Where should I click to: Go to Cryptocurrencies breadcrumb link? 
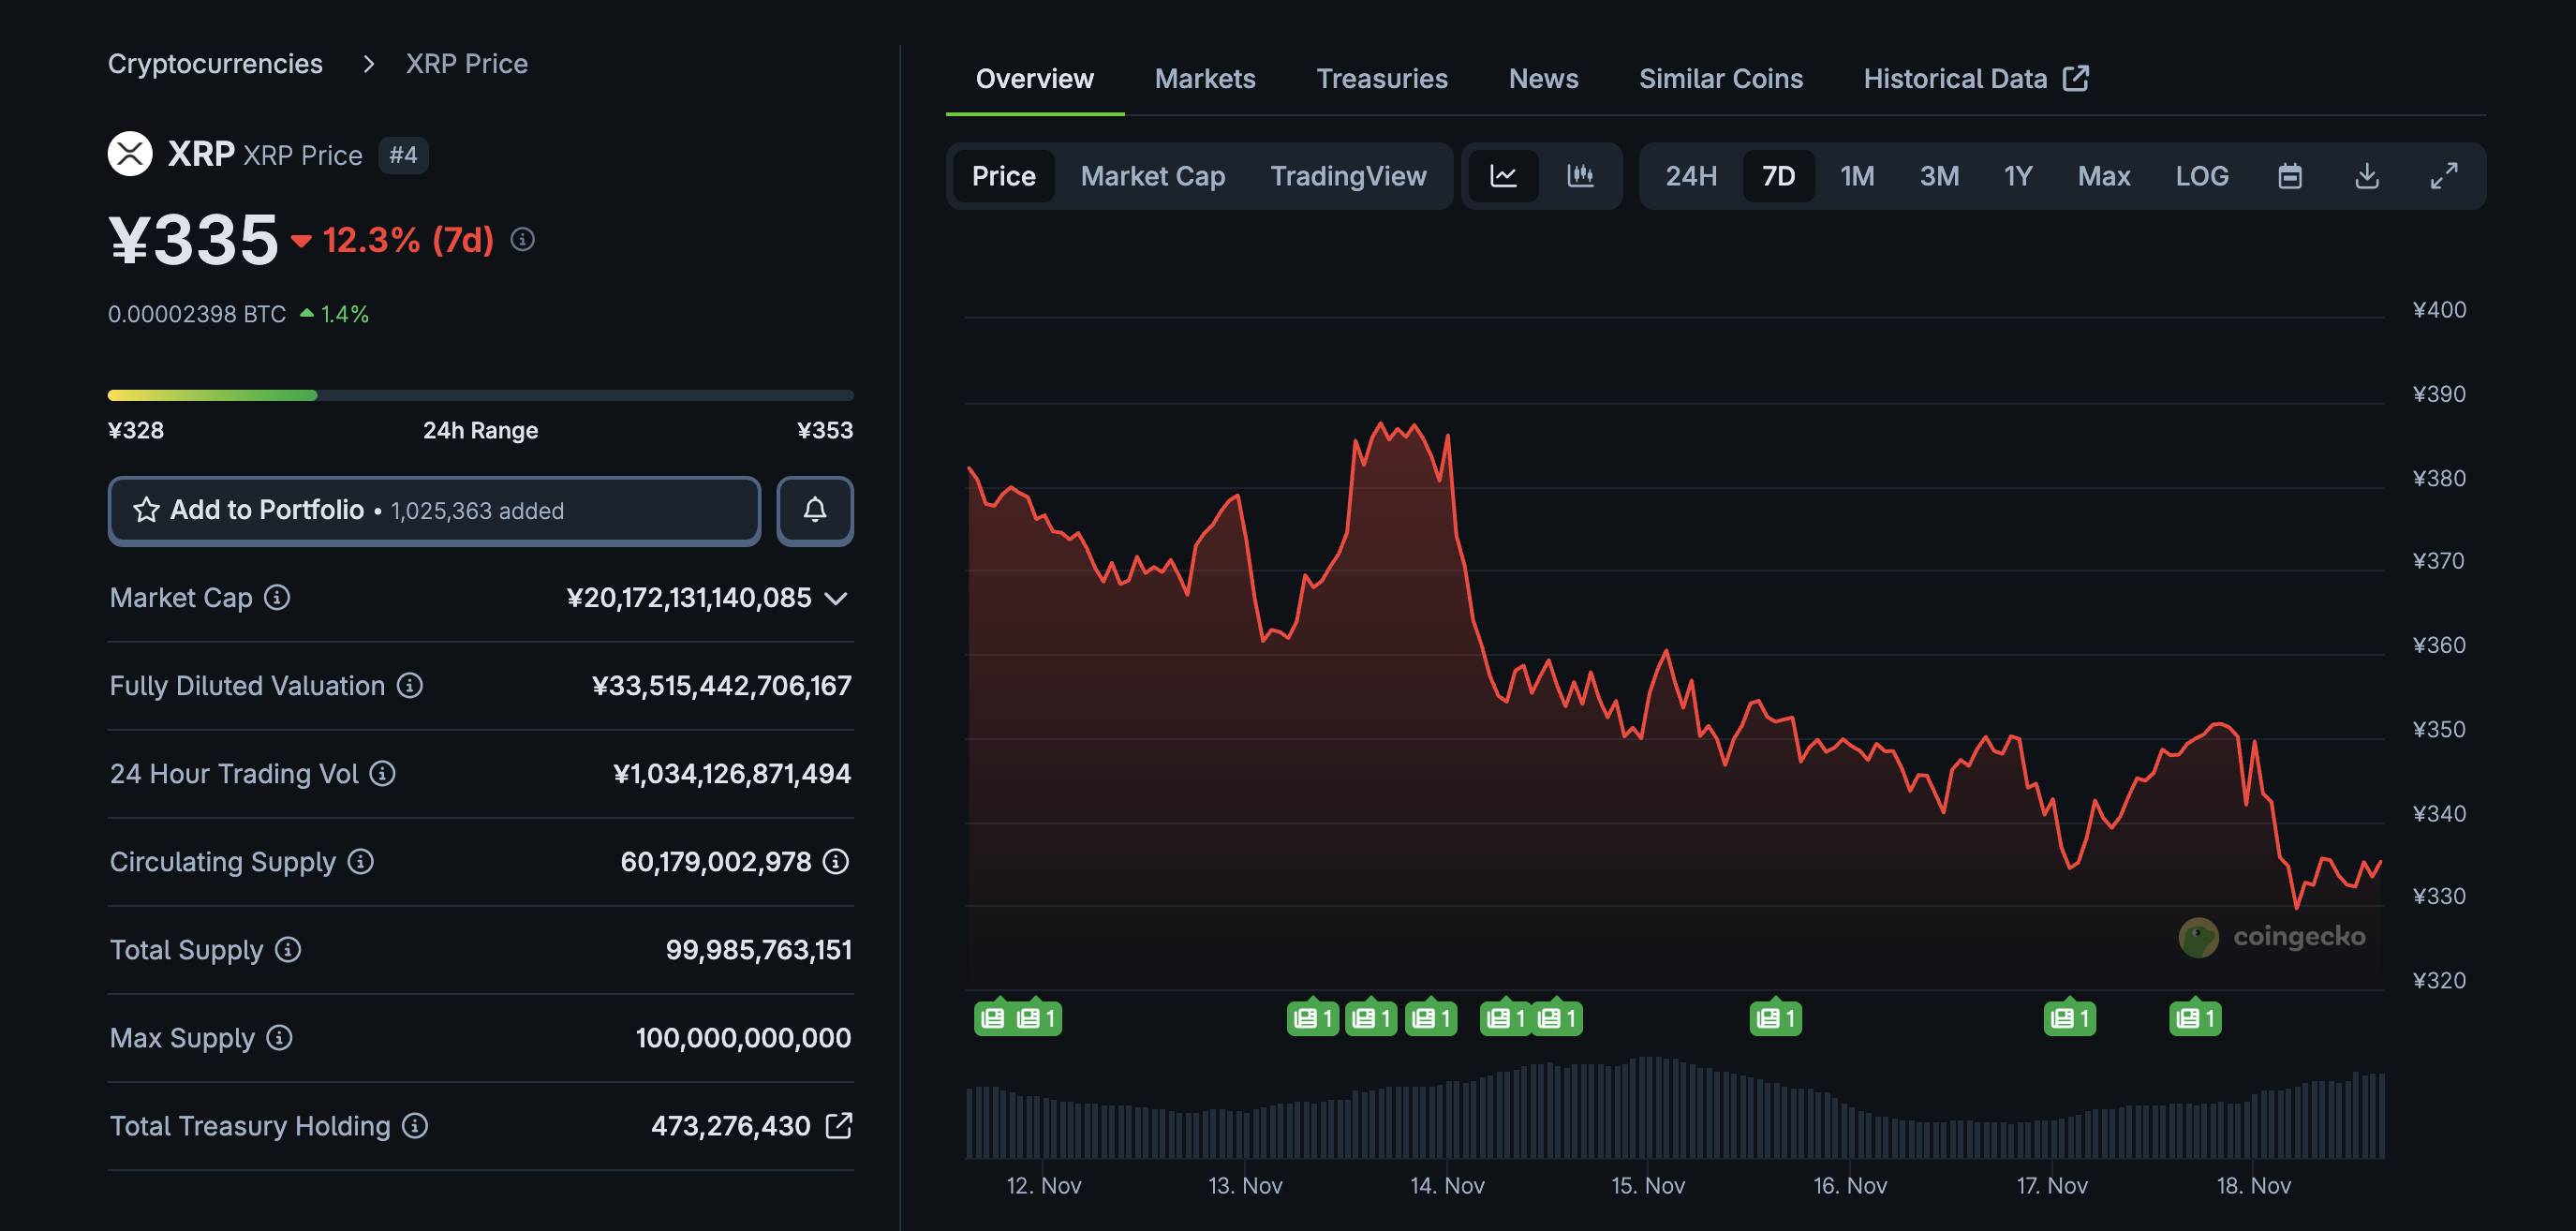(x=215, y=63)
